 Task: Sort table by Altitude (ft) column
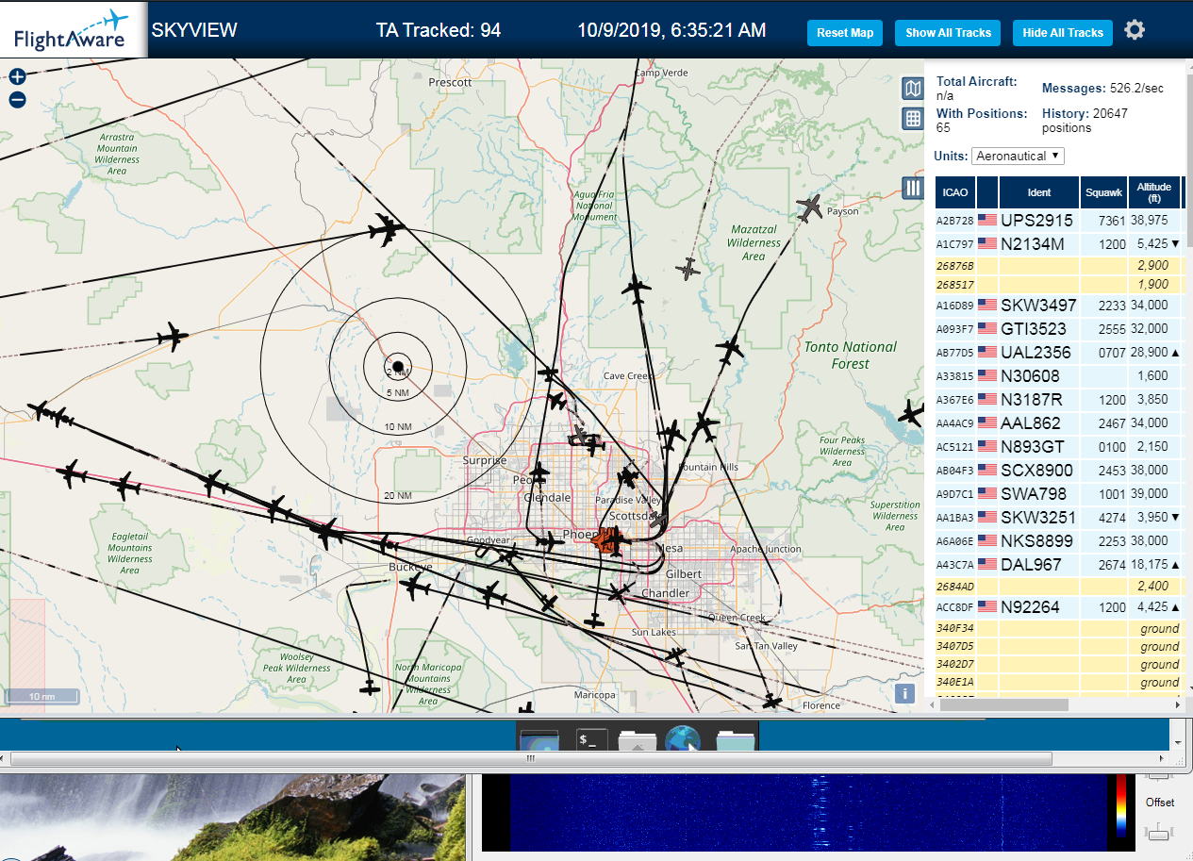coord(1154,192)
